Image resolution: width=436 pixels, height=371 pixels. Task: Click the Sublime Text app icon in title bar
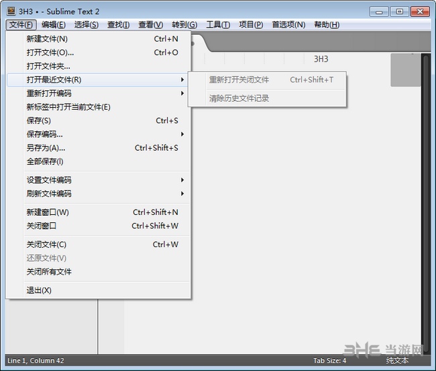(11, 11)
